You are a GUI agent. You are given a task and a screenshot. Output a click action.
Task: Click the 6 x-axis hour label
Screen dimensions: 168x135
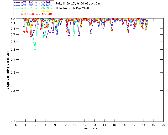[26, 125]
